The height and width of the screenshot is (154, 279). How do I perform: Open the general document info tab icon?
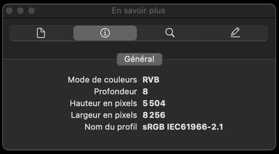pos(41,33)
